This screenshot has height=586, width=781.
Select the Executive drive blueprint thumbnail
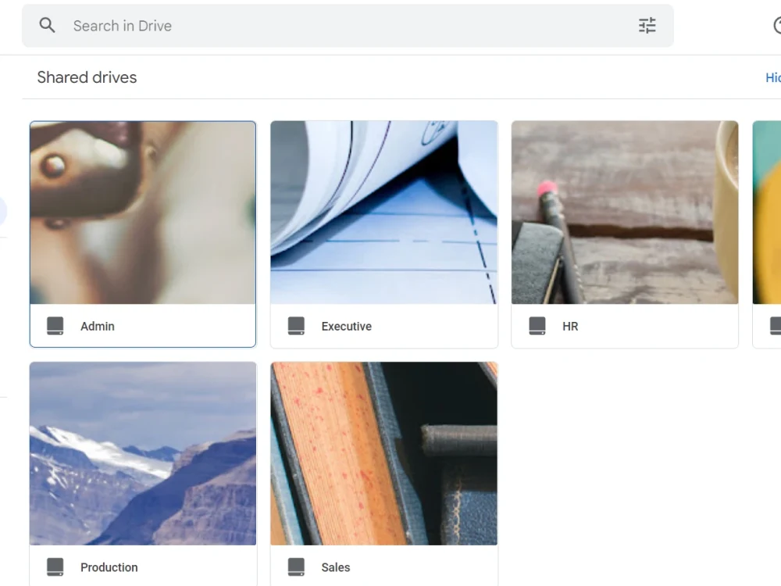(x=384, y=213)
